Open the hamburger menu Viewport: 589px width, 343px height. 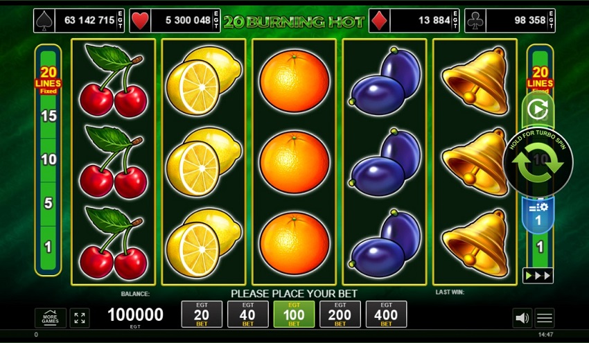tap(544, 318)
